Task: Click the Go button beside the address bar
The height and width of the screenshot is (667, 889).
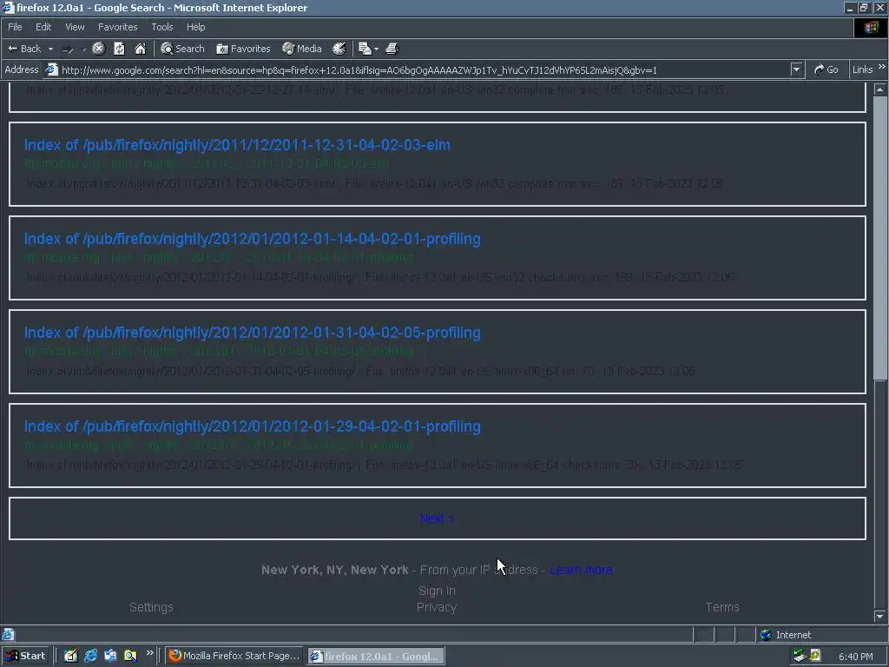Action: pyautogui.click(x=826, y=69)
